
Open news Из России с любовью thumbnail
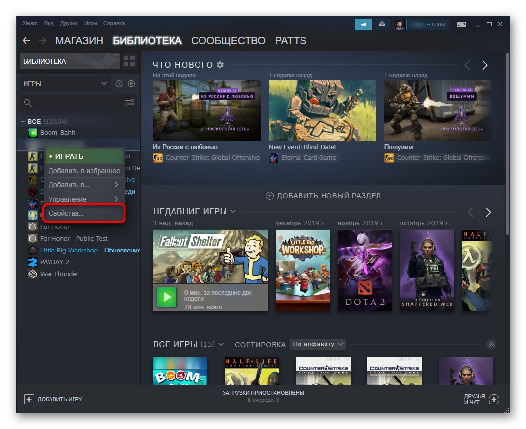pos(207,111)
